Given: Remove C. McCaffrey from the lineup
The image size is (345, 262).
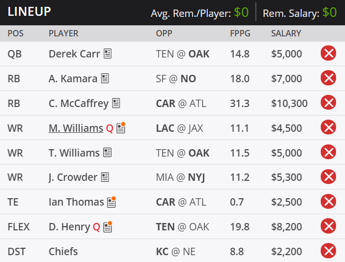Looking at the screenshot, I should [328, 103].
